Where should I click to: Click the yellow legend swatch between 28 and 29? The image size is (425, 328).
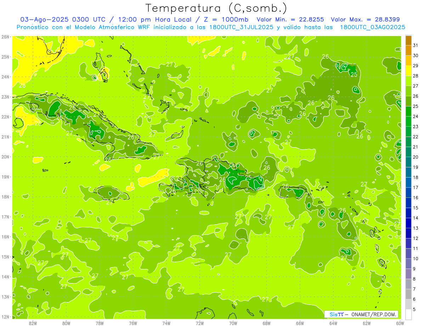408,71
